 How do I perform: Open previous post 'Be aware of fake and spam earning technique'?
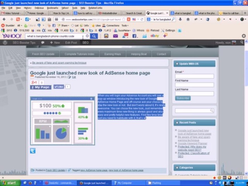(x=59, y=63)
